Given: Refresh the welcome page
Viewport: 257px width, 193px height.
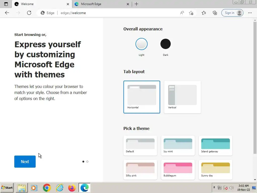Looking at the screenshot, I should [x=29, y=13].
